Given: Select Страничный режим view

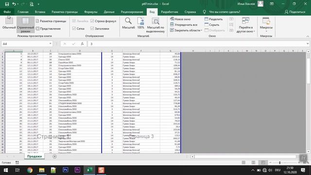Looking at the screenshot, I should tap(25, 25).
